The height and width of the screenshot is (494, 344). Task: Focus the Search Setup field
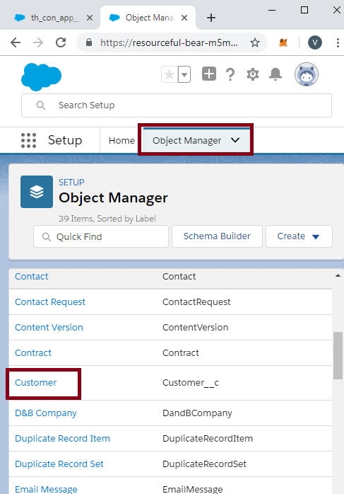[x=177, y=105]
